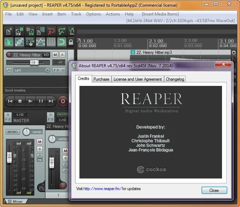Adjust the master volume fader
This screenshot has width=240, height=207.
coord(9,157)
